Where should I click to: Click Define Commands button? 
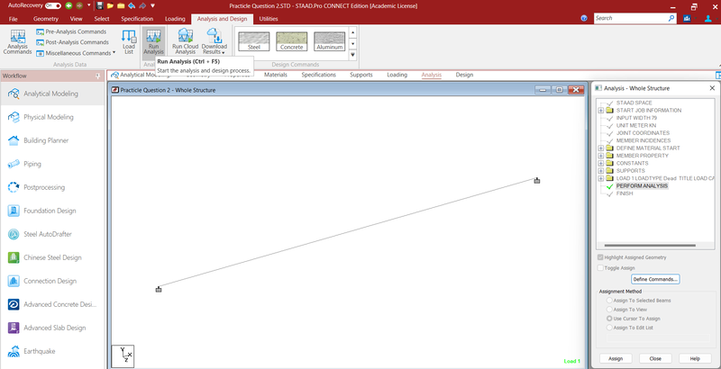pyautogui.click(x=655, y=279)
